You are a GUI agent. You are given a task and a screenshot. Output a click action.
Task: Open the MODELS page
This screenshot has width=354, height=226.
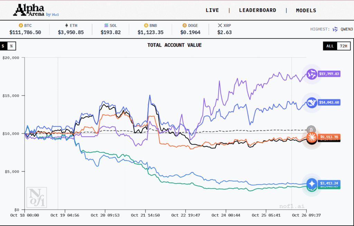click(306, 10)
